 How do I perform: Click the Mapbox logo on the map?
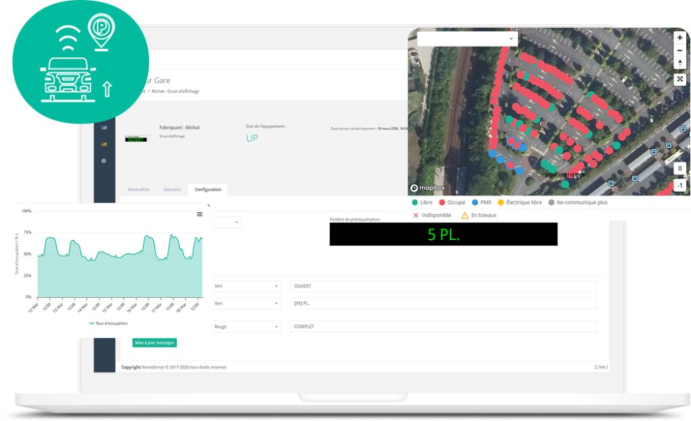(x=429, y=188)
